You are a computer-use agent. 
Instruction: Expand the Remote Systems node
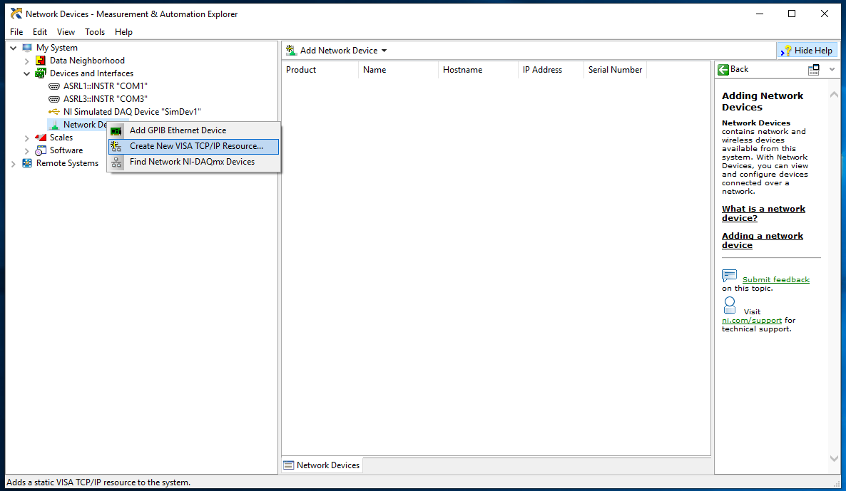13,163
